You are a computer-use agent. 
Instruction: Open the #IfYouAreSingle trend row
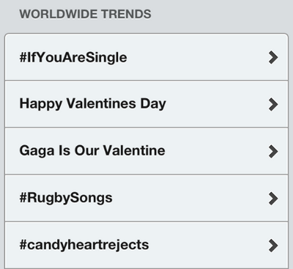pyautogui.click(x=146, y=57)
